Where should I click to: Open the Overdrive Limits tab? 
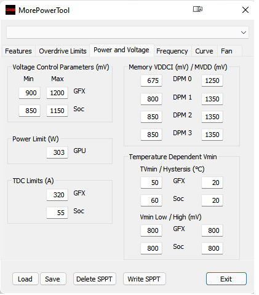(x=63, y=51)
